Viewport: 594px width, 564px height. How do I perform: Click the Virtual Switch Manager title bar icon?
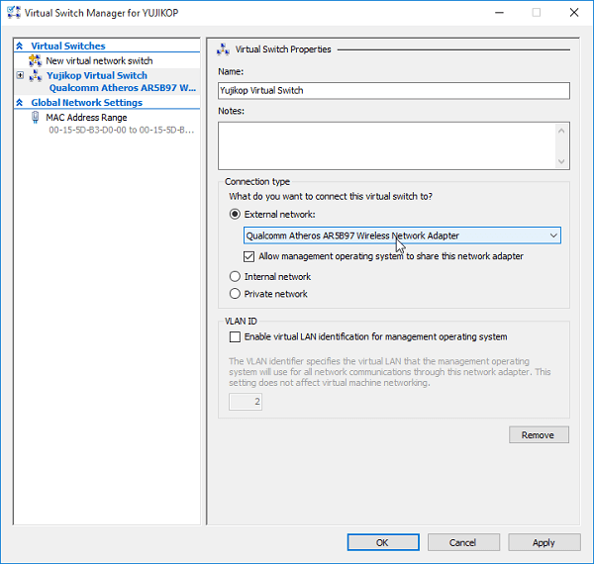click(x=14, y=13)
